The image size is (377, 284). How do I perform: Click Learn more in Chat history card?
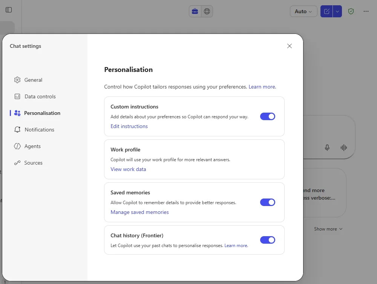coord(236,246)
